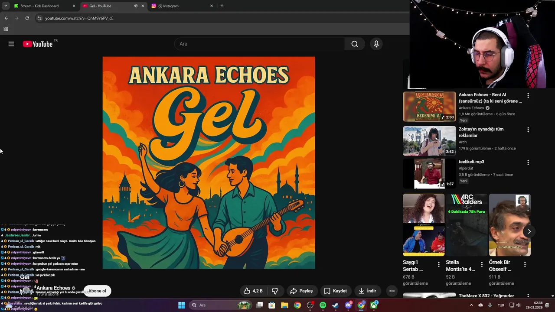Mute the tab using speaker icon
The width and height of the screenshot is (555, 312).
(136, 6)
